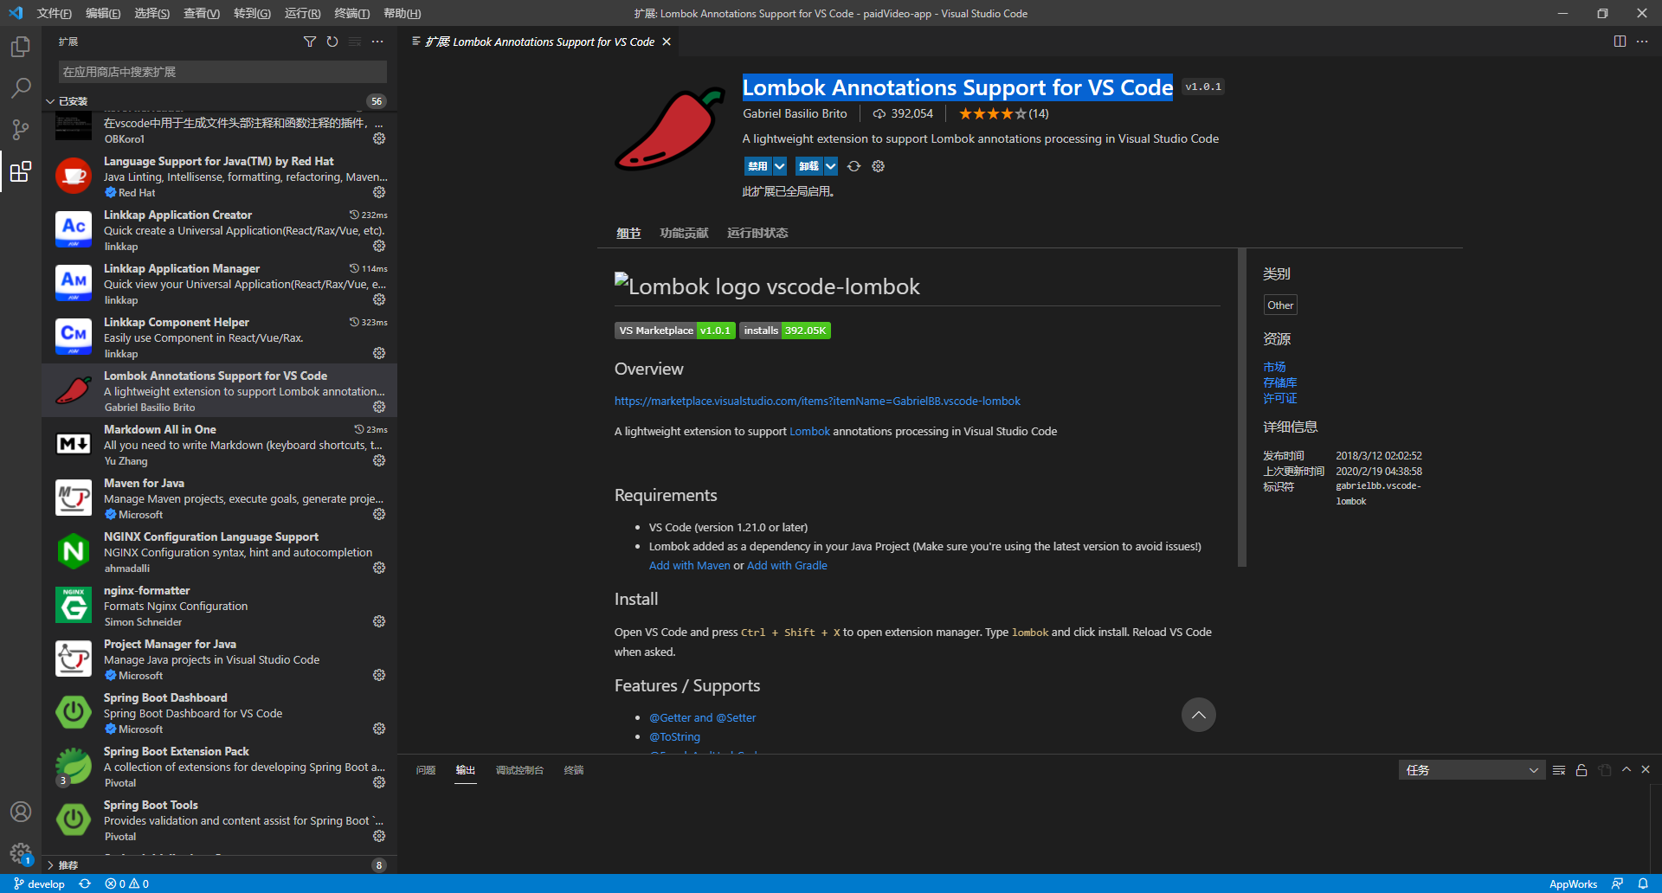Open gear menu for Red Hat Java extension
The image size is (1662, 893).
(x=379, y=192)
